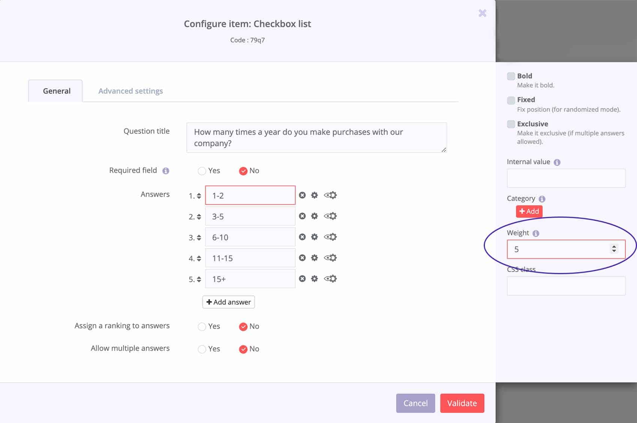
Task: Open gear settings for answer 3-5
Action: tap(314, 216)
